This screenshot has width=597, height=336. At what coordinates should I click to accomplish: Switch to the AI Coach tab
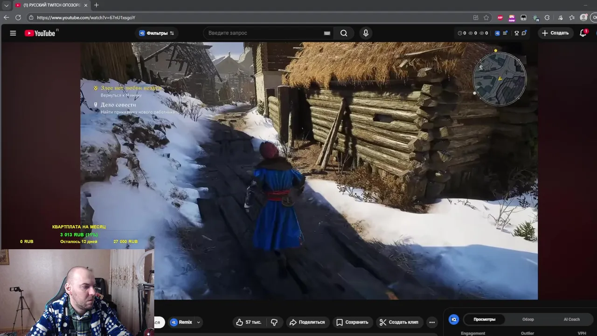click(x=571, y=319)
